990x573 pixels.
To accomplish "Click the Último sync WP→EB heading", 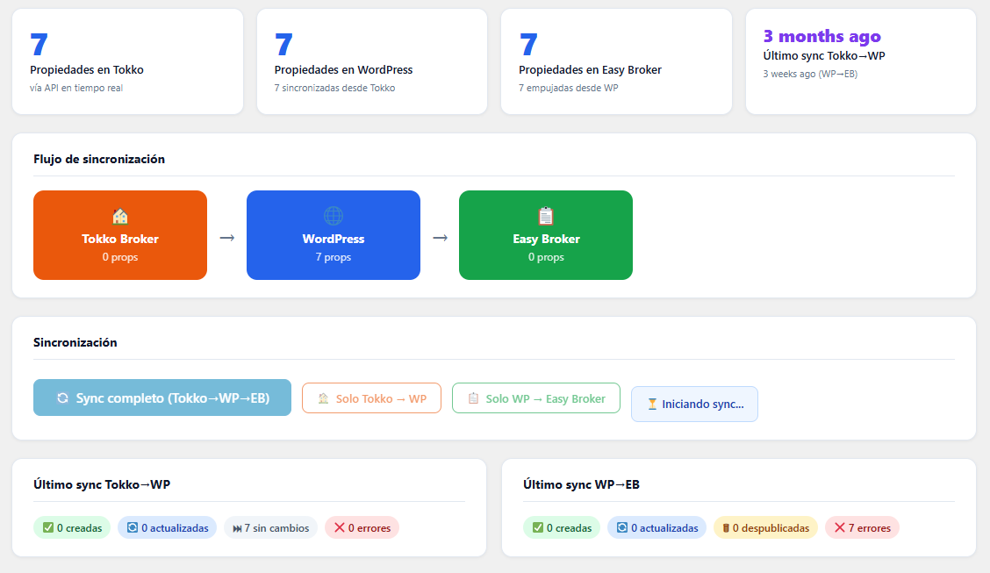I will [581, 484].
